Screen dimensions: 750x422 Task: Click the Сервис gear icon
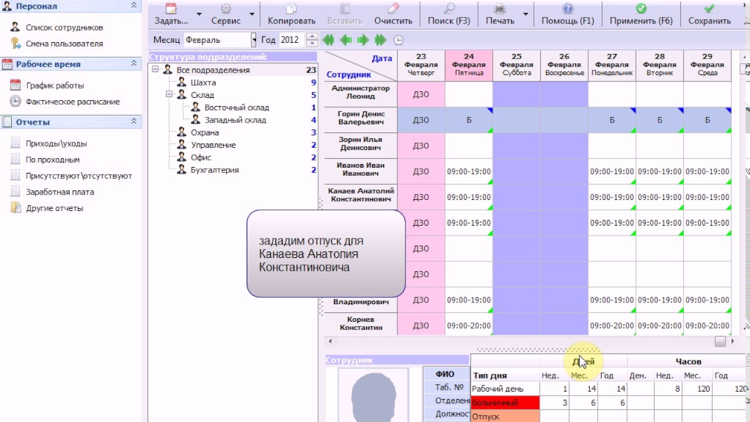pyautogui.click(x=226, y=9)
